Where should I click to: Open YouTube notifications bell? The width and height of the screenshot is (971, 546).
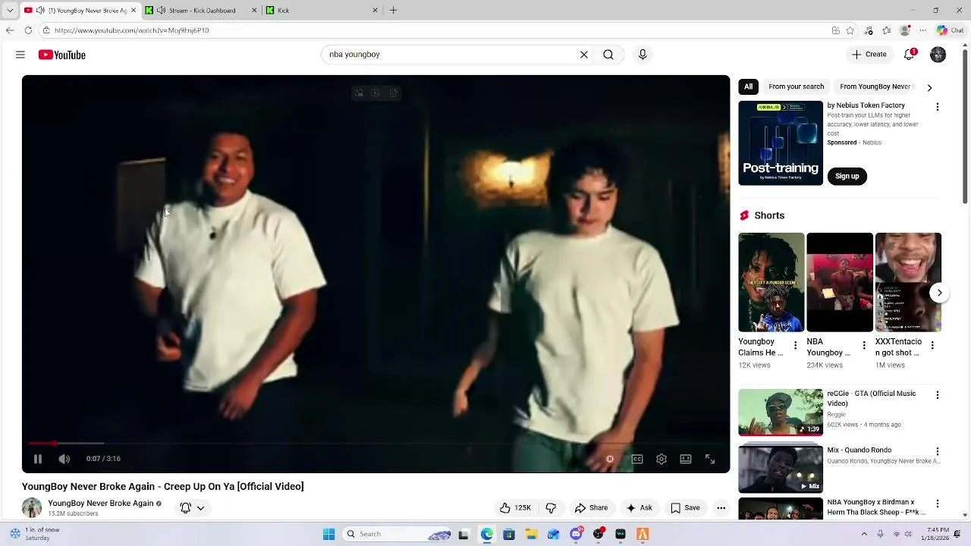(909, 55)
